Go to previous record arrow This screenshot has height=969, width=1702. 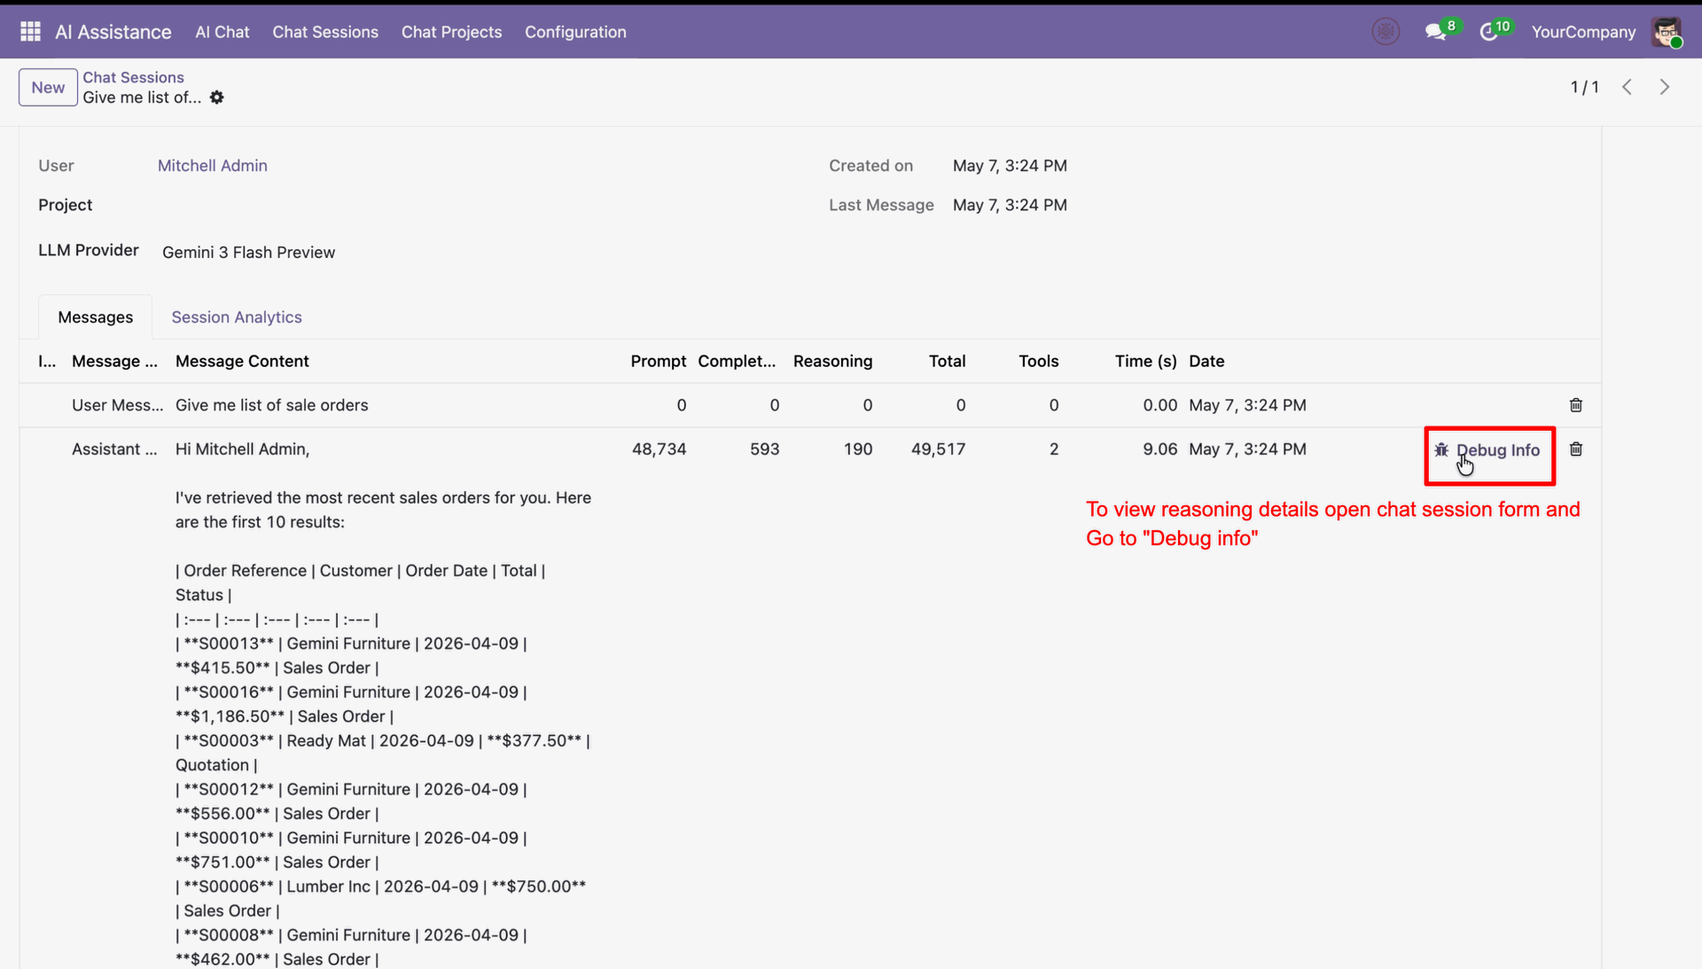(1627, 87)
